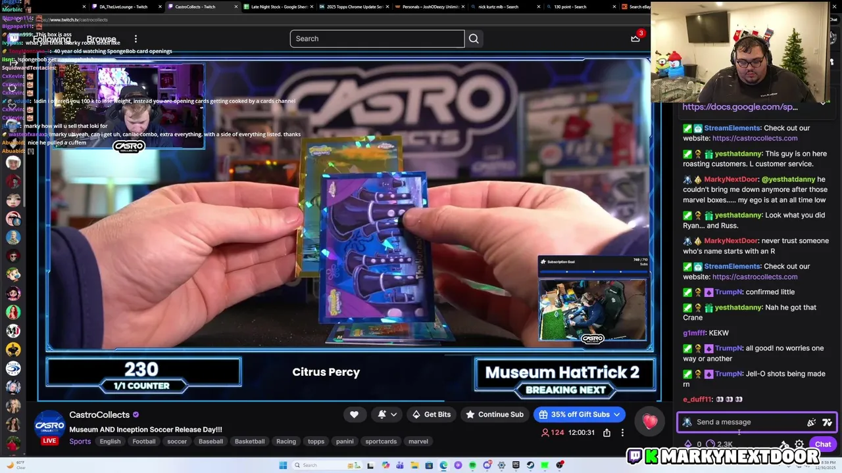Click the Twitch logo home icon
This screenshot has width=842, height=473.
pos(14,39)
